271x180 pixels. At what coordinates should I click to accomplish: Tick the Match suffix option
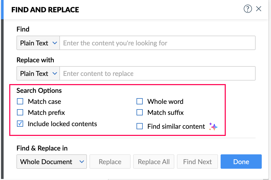(x=140, y=112)
